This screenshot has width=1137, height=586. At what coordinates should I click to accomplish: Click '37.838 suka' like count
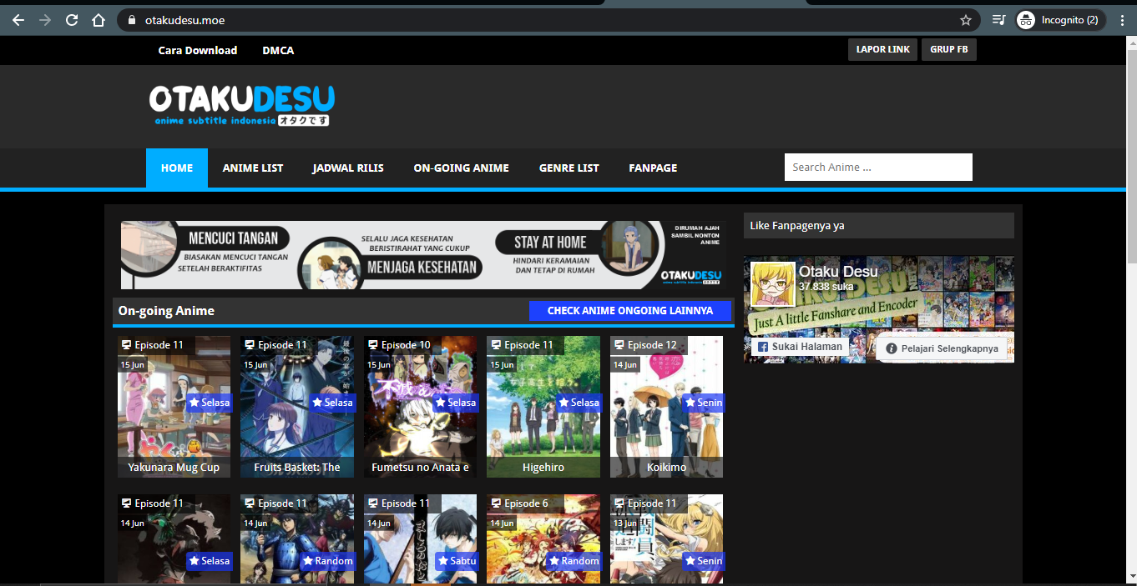tap(826, 286)
